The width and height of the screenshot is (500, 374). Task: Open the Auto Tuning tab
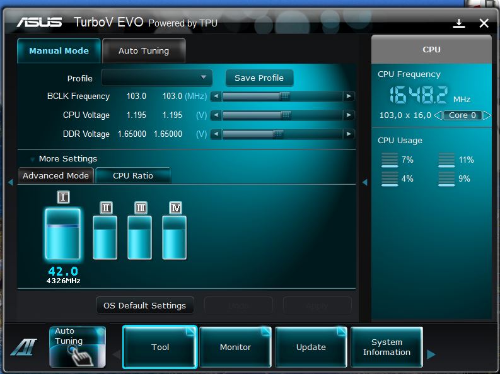pyautogui.click(x=144, y=50)
